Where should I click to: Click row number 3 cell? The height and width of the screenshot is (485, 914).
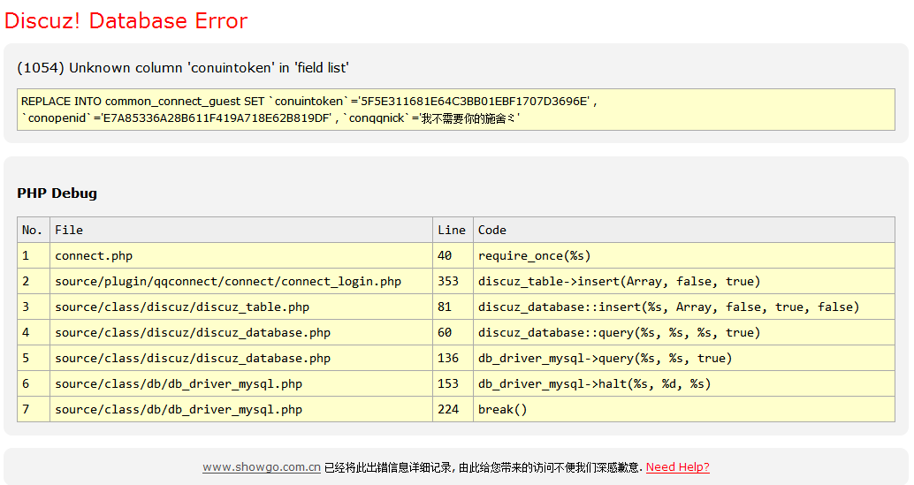point(34,307)
